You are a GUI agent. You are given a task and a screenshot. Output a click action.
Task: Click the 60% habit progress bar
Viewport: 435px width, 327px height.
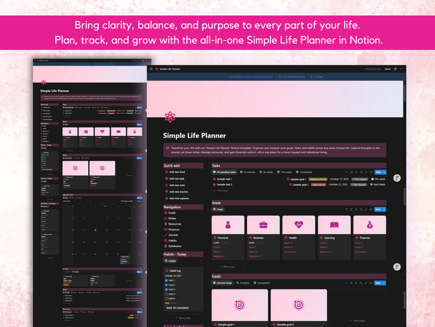pyautogui.click(x=174, y=303)
